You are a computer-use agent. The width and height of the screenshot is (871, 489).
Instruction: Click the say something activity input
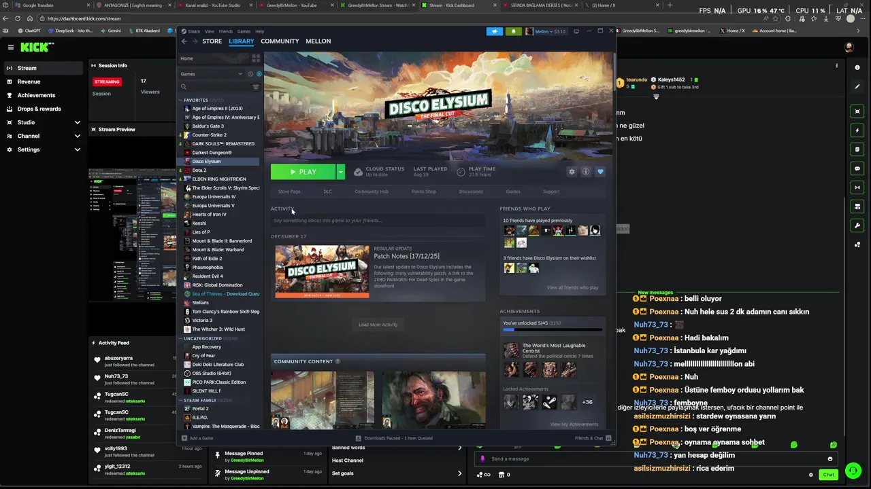click(x=378, y=221)
